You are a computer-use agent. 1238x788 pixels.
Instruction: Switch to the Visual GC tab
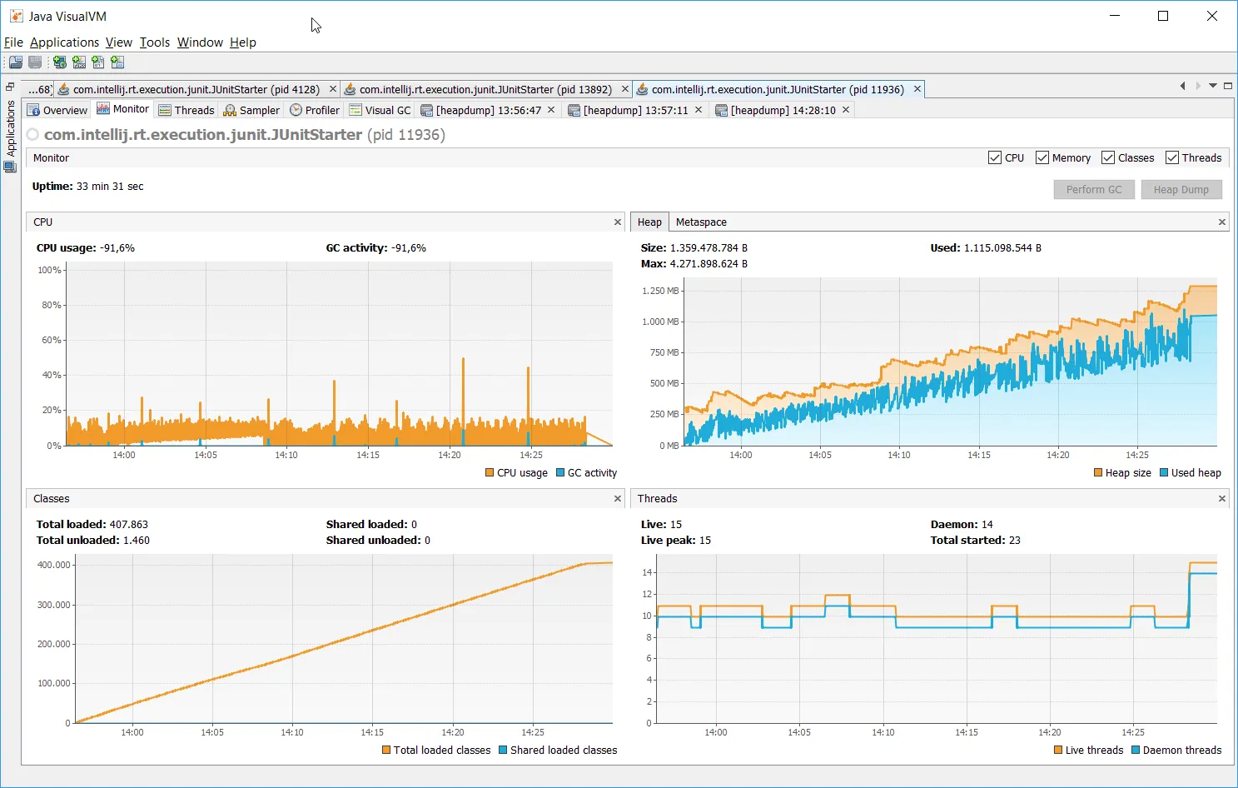pos(380,110)
